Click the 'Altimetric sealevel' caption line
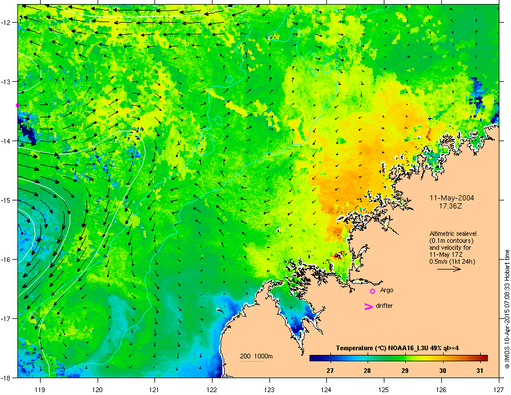Viewport: 511px width, 395px height. point(453,234)
